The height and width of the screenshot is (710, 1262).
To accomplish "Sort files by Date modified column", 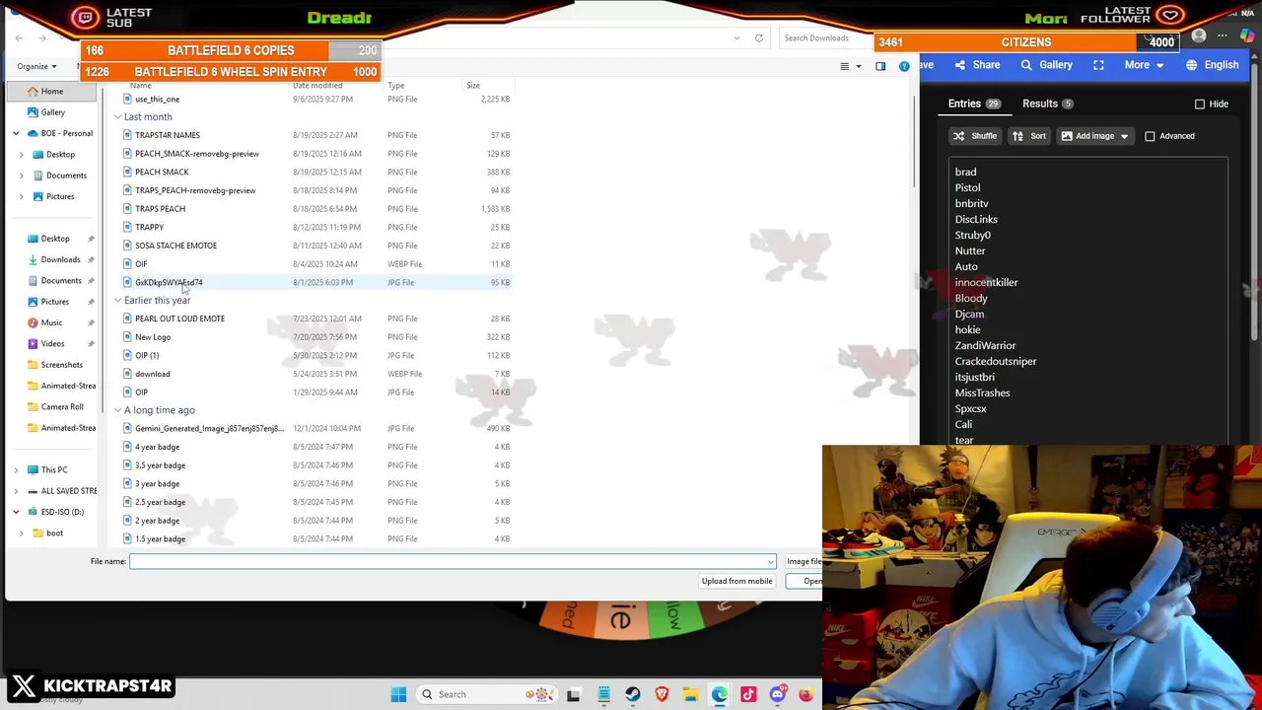I will (x=317, y=86).
